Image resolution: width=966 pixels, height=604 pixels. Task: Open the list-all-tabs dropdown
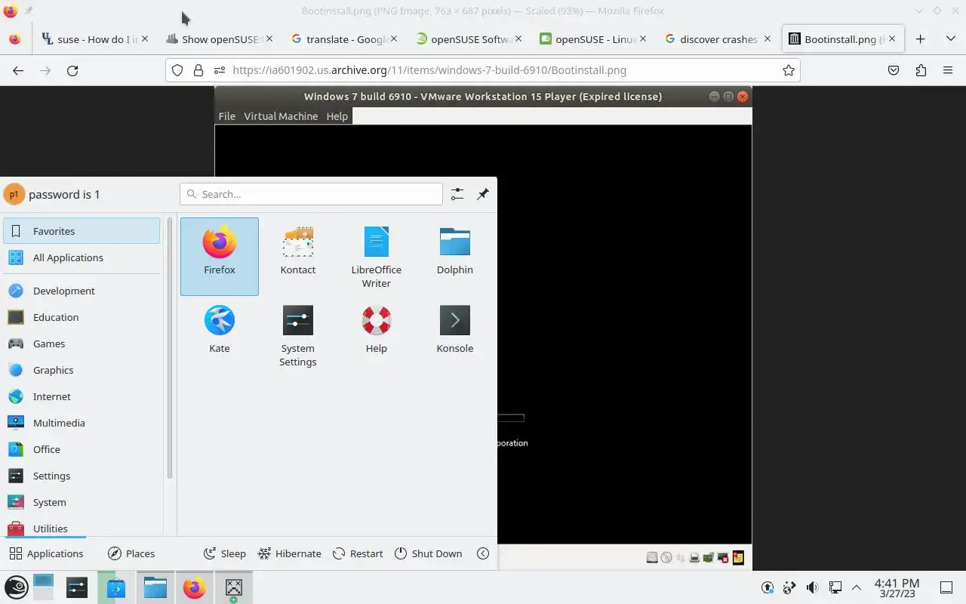950,39
